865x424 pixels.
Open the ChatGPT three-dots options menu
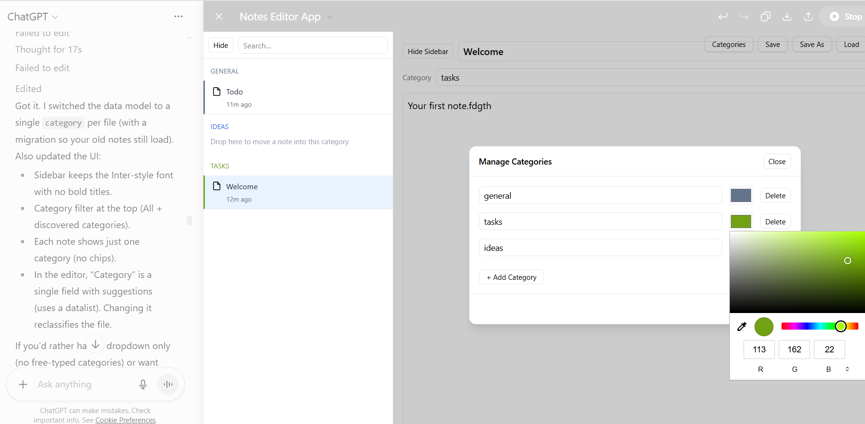point(178,17)
